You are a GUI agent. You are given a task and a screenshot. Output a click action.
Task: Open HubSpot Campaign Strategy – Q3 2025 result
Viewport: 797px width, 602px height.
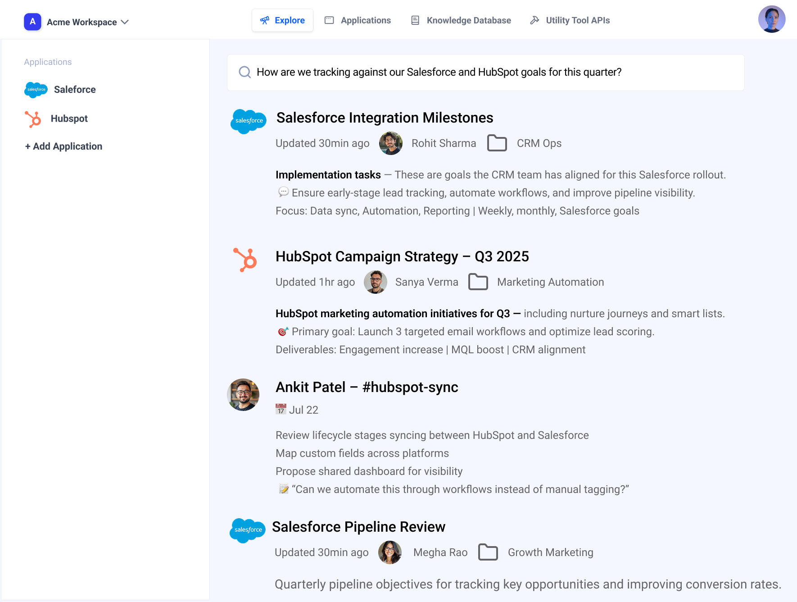coord(402,256)
